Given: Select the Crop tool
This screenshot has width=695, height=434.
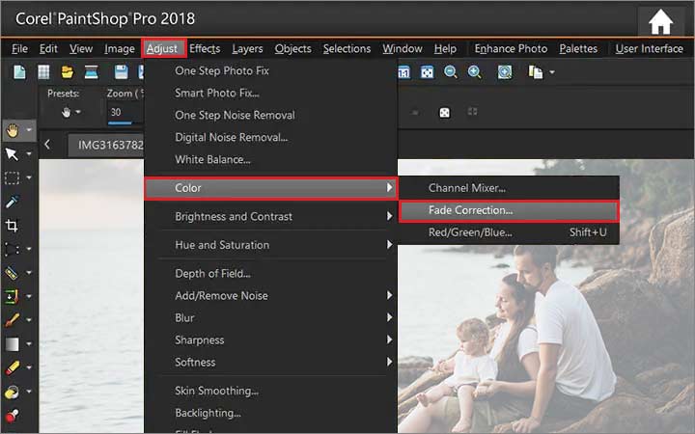Looking at the screenshot, I should click(13, 225).
